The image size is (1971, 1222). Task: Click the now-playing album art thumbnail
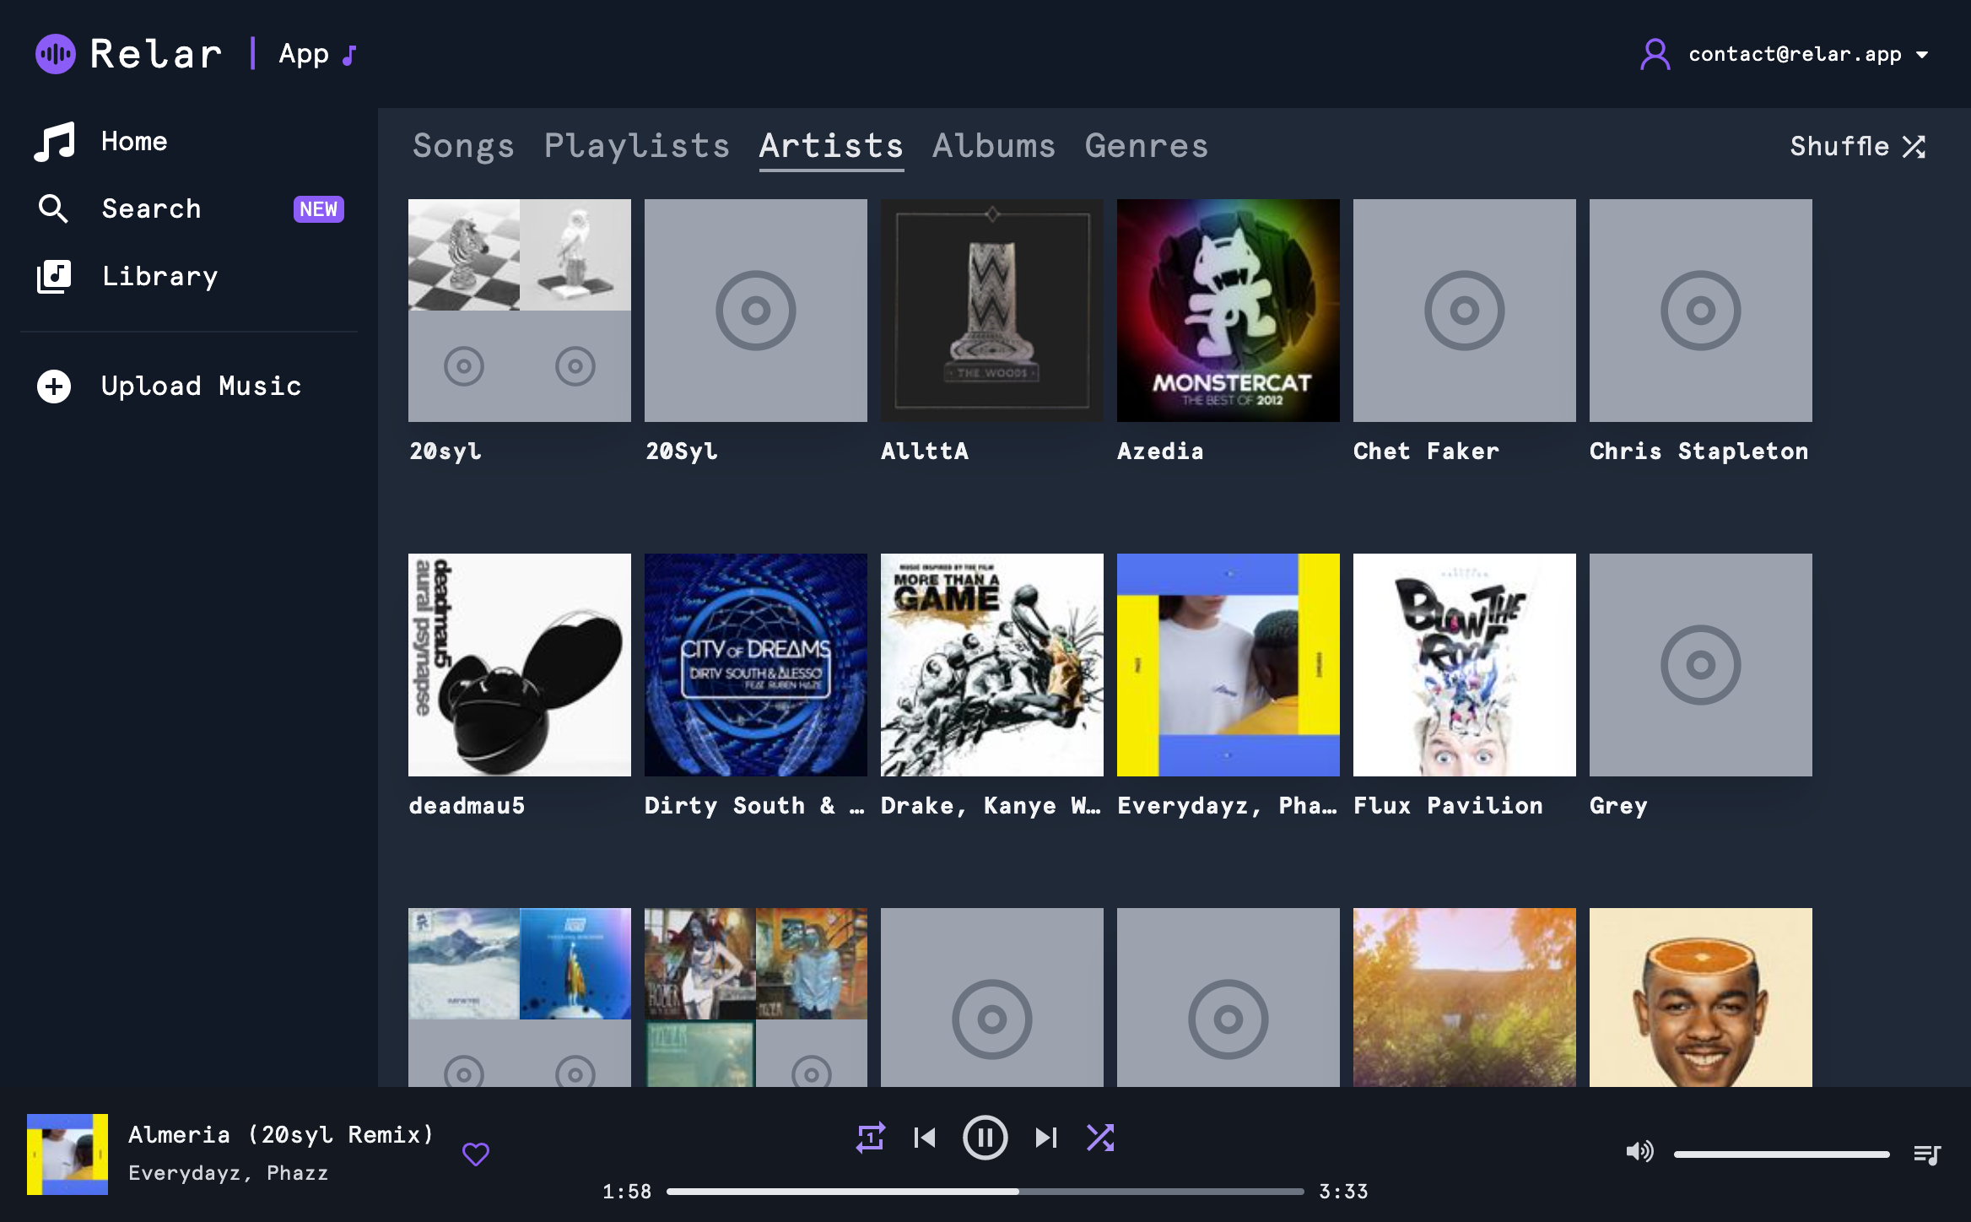pos(67,1154)
